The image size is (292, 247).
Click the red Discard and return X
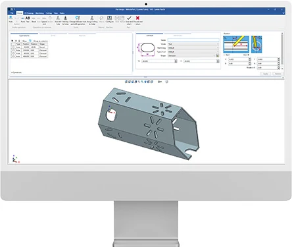tap(137, 20)
